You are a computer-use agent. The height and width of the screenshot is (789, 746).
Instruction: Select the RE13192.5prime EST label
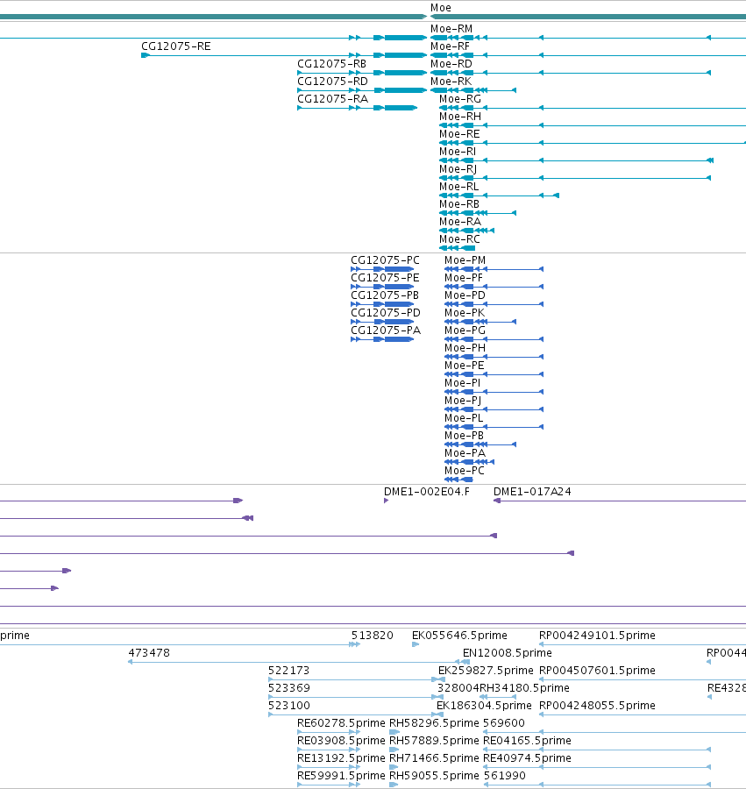tap(341, 758)
